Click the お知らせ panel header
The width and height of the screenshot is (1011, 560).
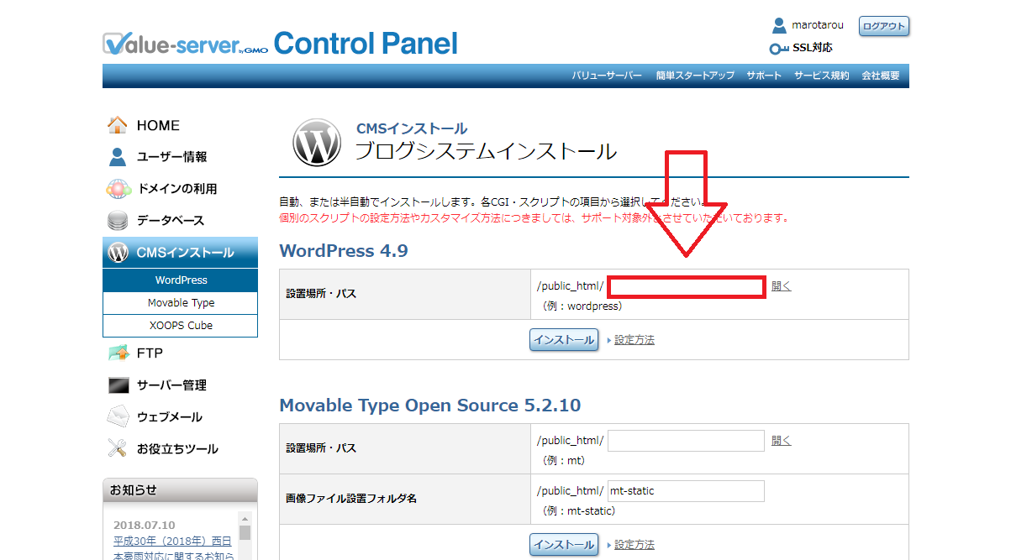[180, 490]
